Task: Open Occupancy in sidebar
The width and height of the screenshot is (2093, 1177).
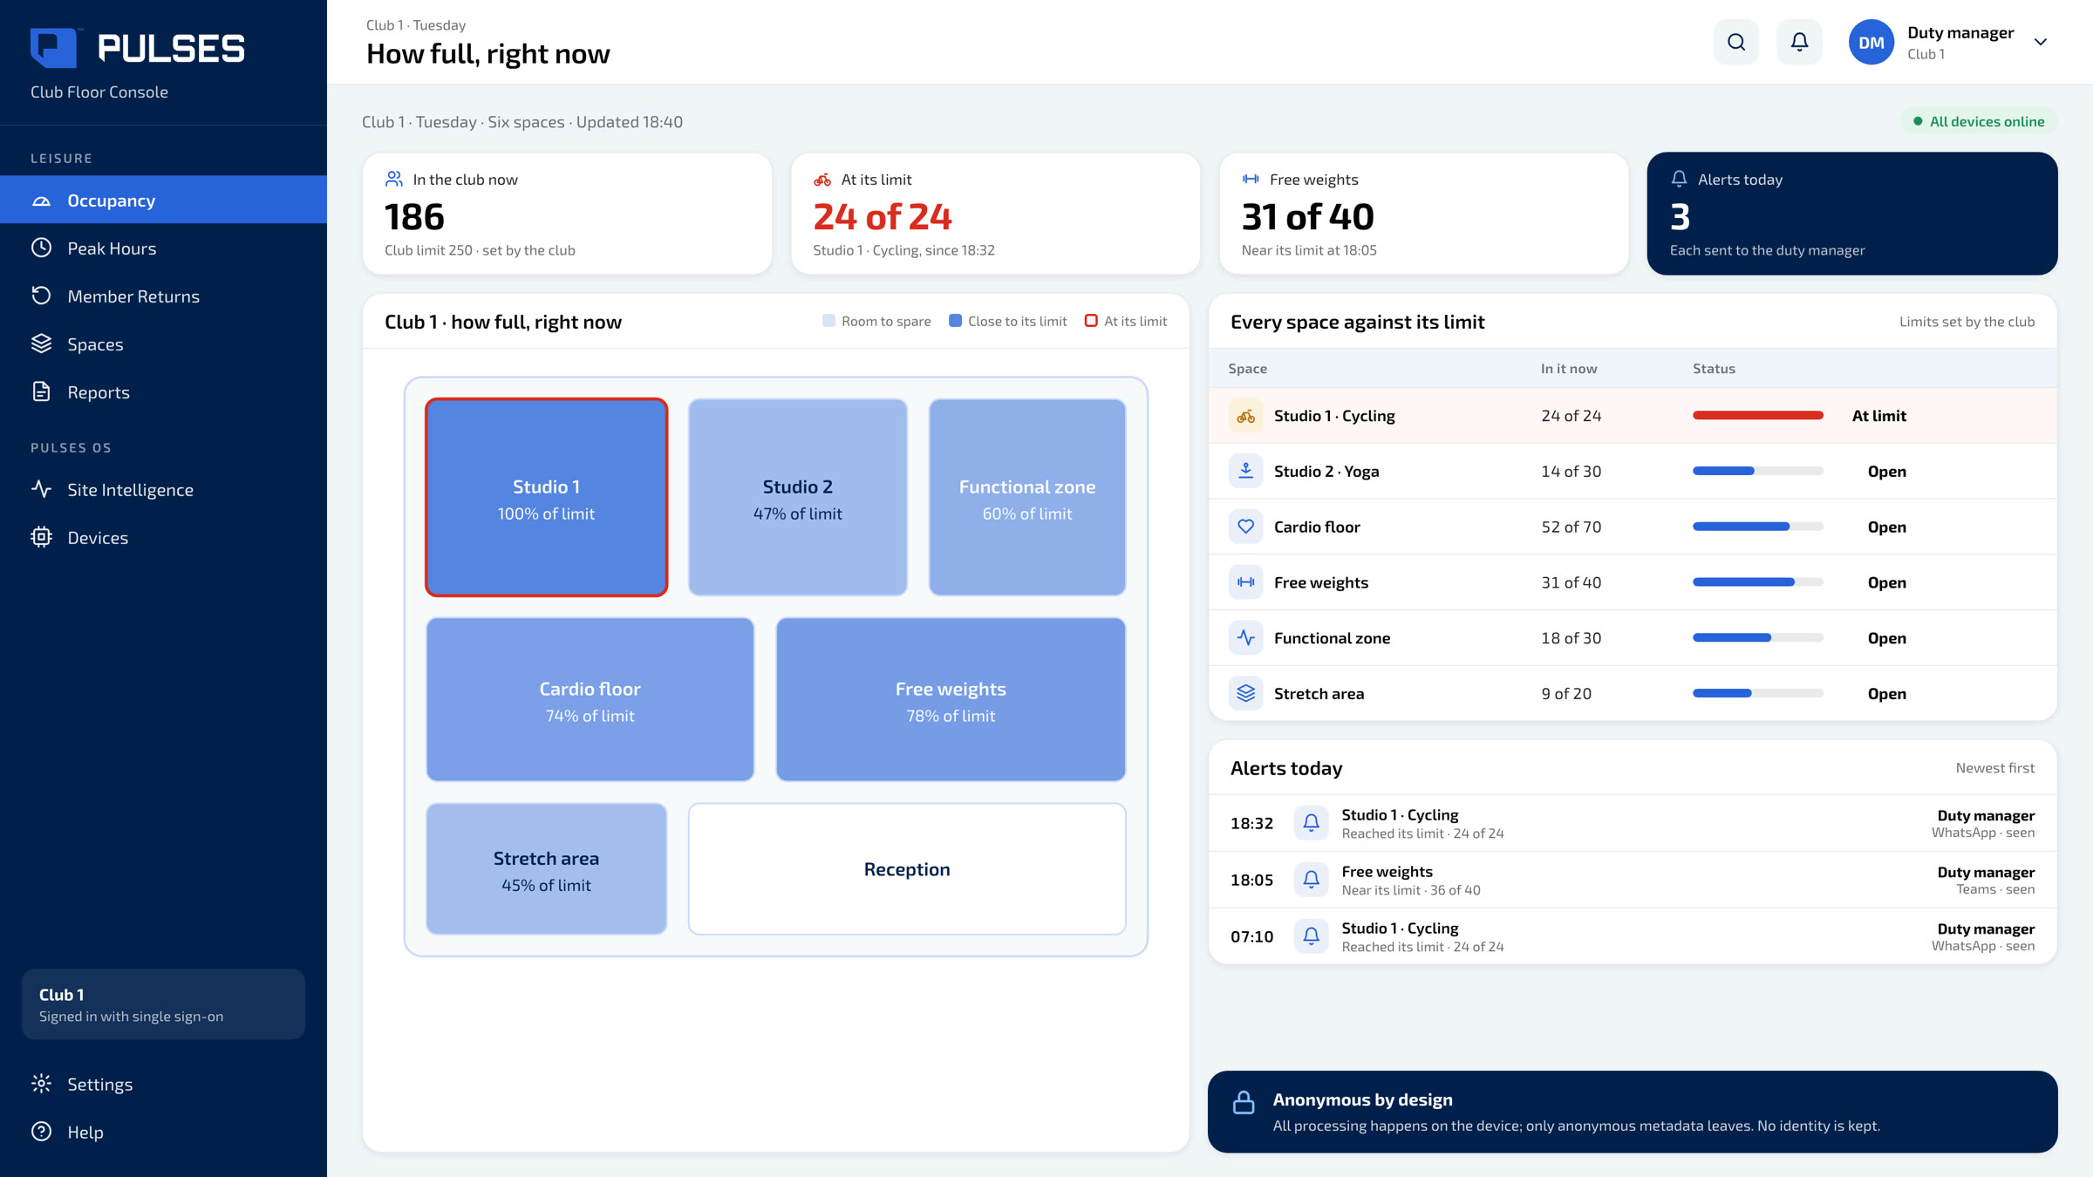Action: (x=163, y=200)
